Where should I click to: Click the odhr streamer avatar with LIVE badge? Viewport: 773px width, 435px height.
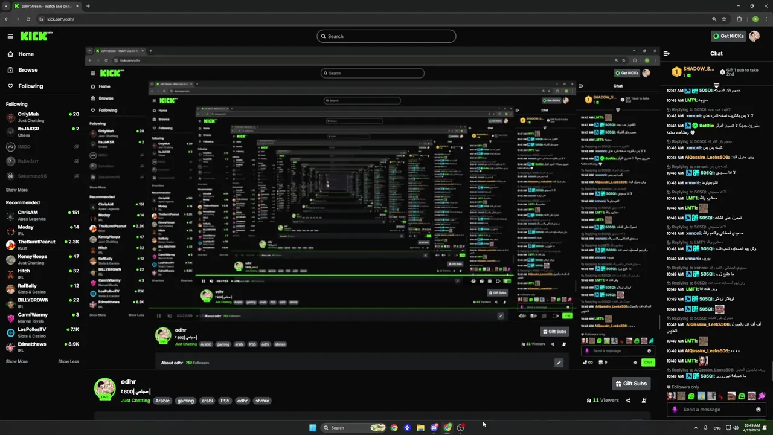[105, 389]
